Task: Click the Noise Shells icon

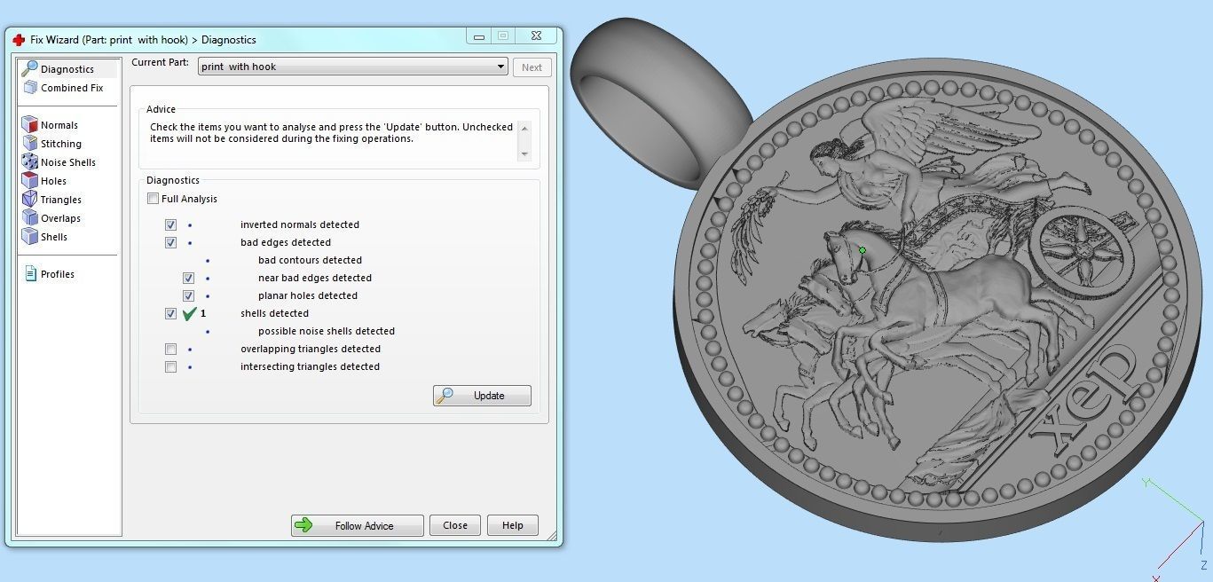Action: [30, 161]
